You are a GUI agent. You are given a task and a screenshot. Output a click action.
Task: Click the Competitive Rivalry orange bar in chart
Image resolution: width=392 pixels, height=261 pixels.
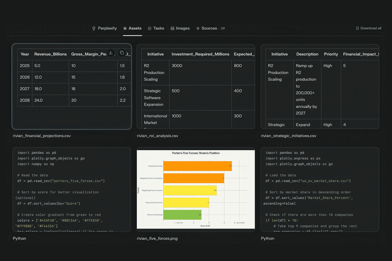coord(198,166)
